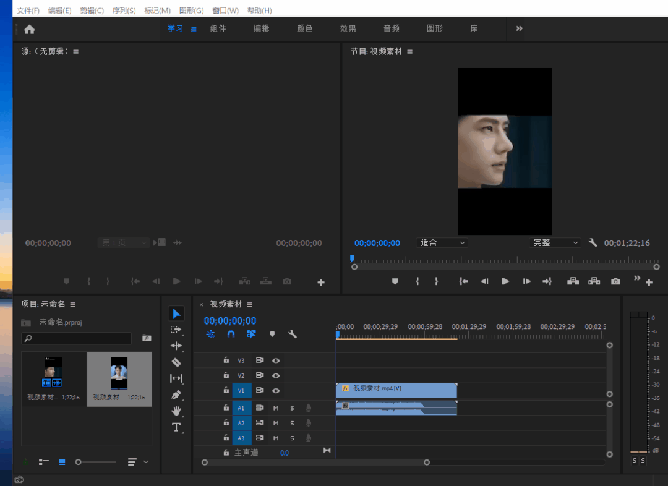Activate the Type tool

[x=176, y=427]
